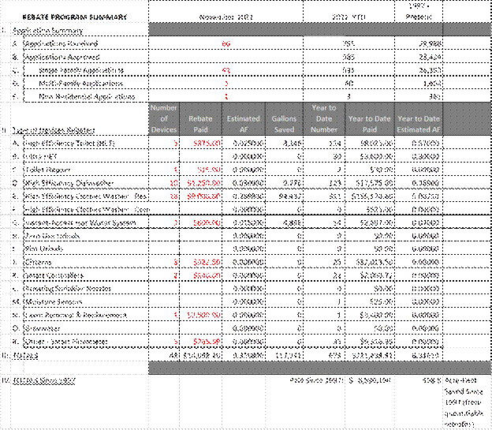
Task: Click the underlined TOTALS row label
Action: tap(25, 355)
